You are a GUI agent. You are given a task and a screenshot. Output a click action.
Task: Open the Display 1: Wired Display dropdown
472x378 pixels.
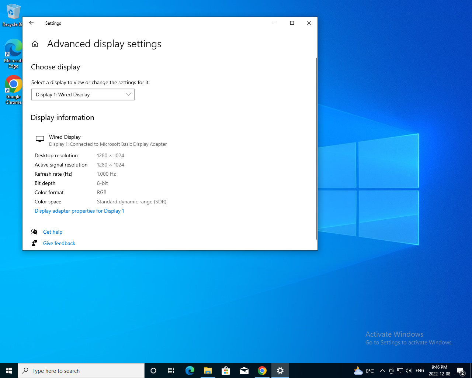click(x=83, y=94)
